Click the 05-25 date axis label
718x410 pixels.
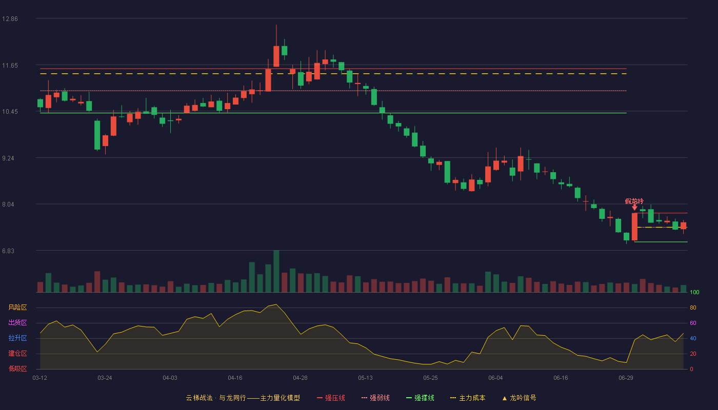click(x=430, y=378)
